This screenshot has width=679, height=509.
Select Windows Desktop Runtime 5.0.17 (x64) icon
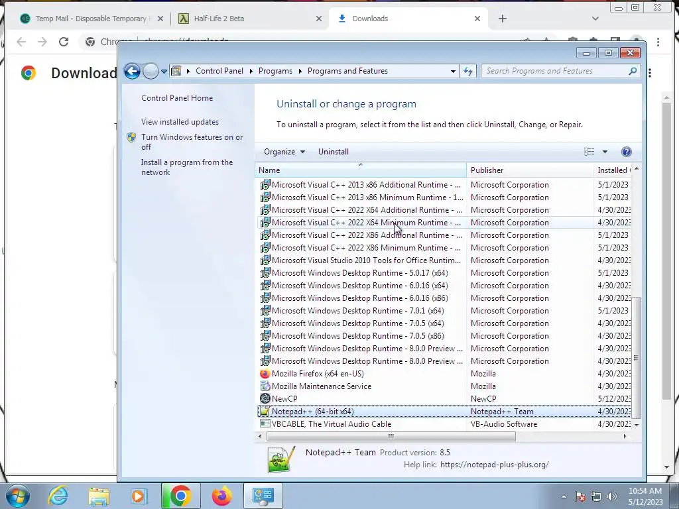265,272
